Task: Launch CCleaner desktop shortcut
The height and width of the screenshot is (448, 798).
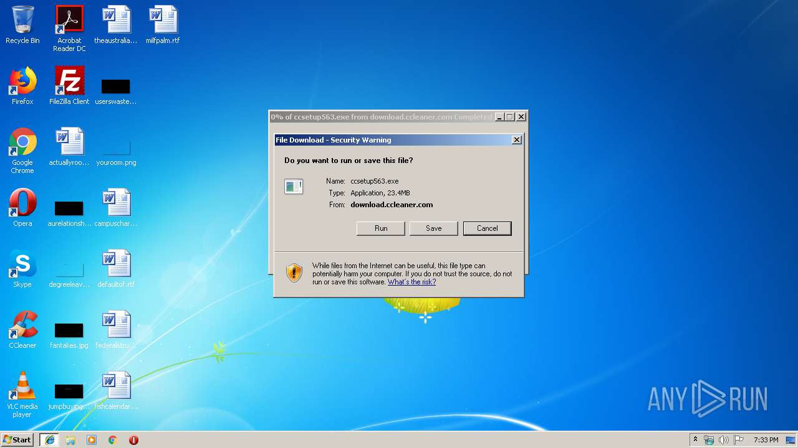Action: [22, 330]
